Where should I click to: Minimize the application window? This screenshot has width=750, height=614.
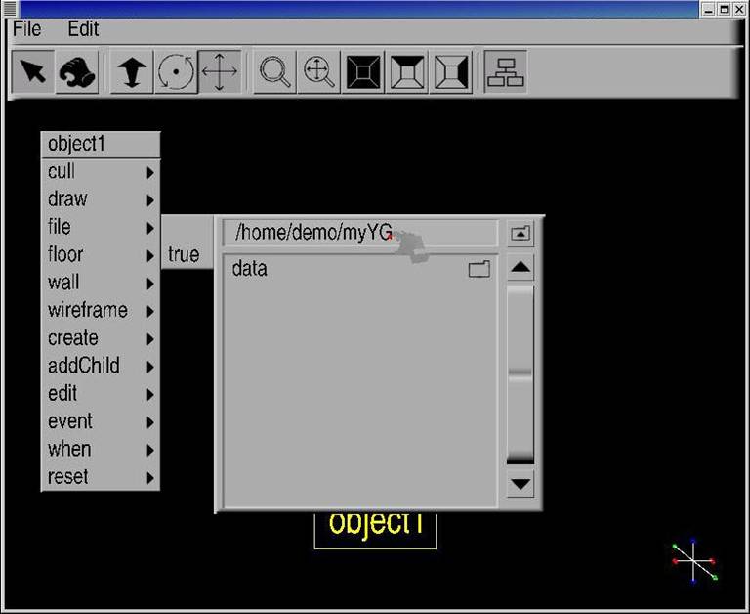point(709,9)
